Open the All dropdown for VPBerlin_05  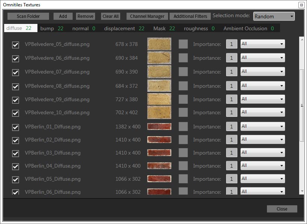(262, 178)
